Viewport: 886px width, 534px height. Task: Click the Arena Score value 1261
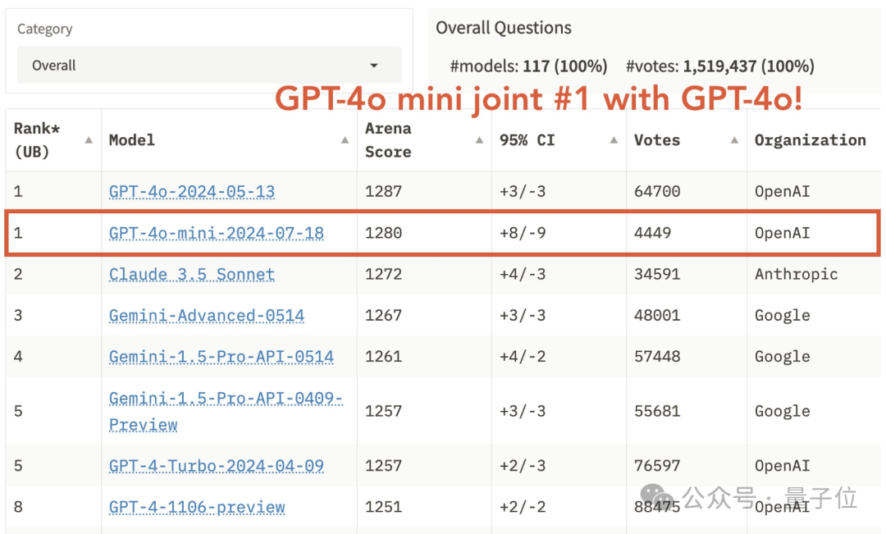(383, 357)
